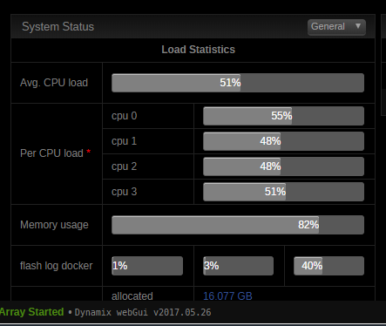Select the Per CPU load label
This screenshot has width=386, height=326.
[x=51, y=153]
